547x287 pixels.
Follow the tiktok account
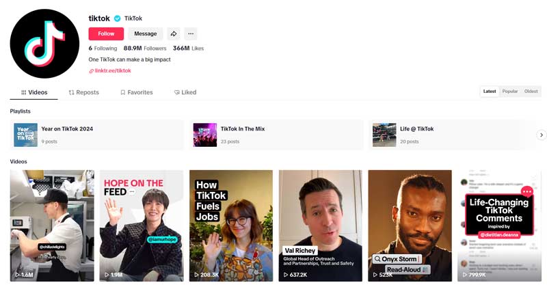106,34
